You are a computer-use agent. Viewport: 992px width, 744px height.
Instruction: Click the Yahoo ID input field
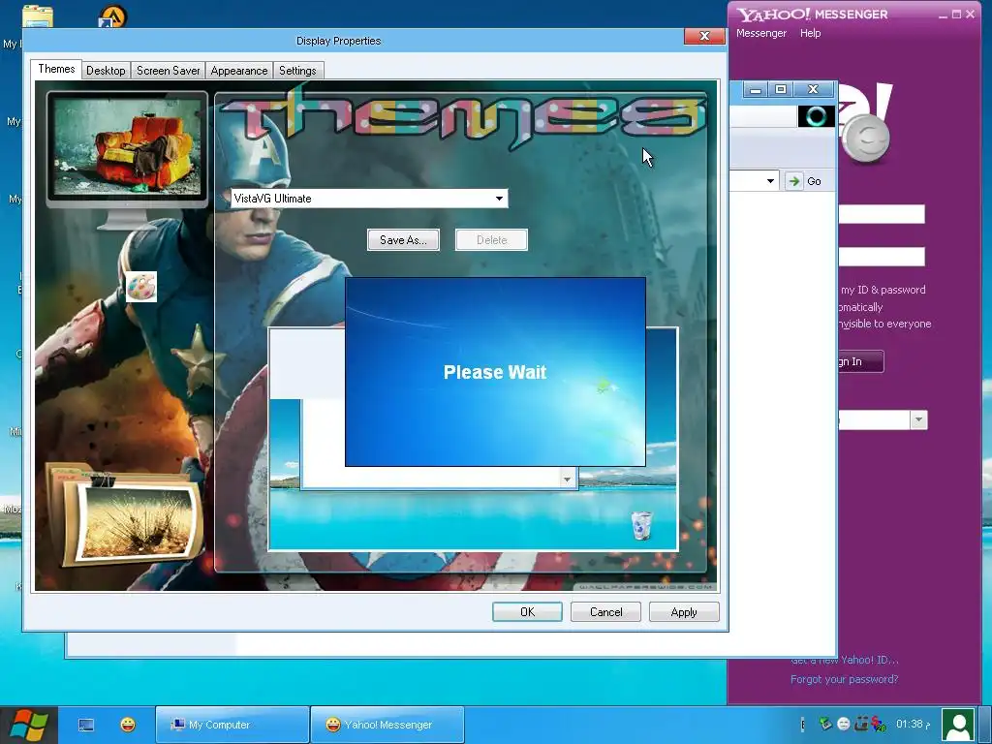[x=882, y=214]
